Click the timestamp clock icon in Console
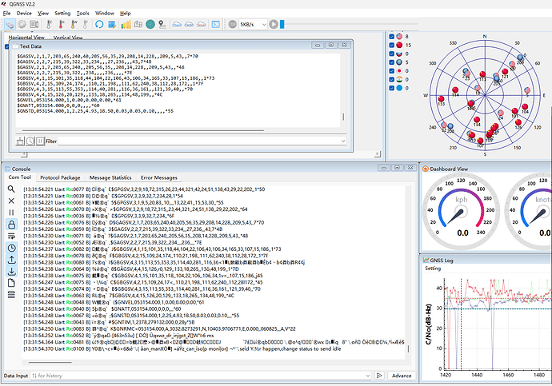 tap(11, 249)
